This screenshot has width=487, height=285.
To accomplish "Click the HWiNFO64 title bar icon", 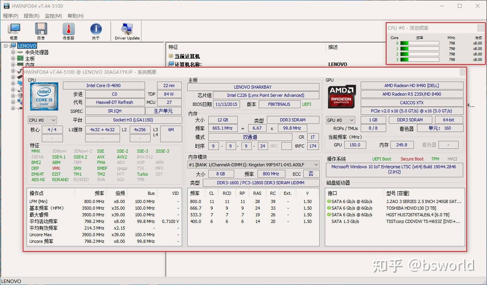I will (x=5, y=6).
